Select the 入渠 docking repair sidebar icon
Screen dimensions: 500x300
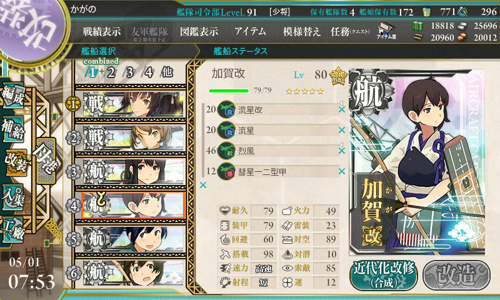pyautogui.click(x=12, y=197)
